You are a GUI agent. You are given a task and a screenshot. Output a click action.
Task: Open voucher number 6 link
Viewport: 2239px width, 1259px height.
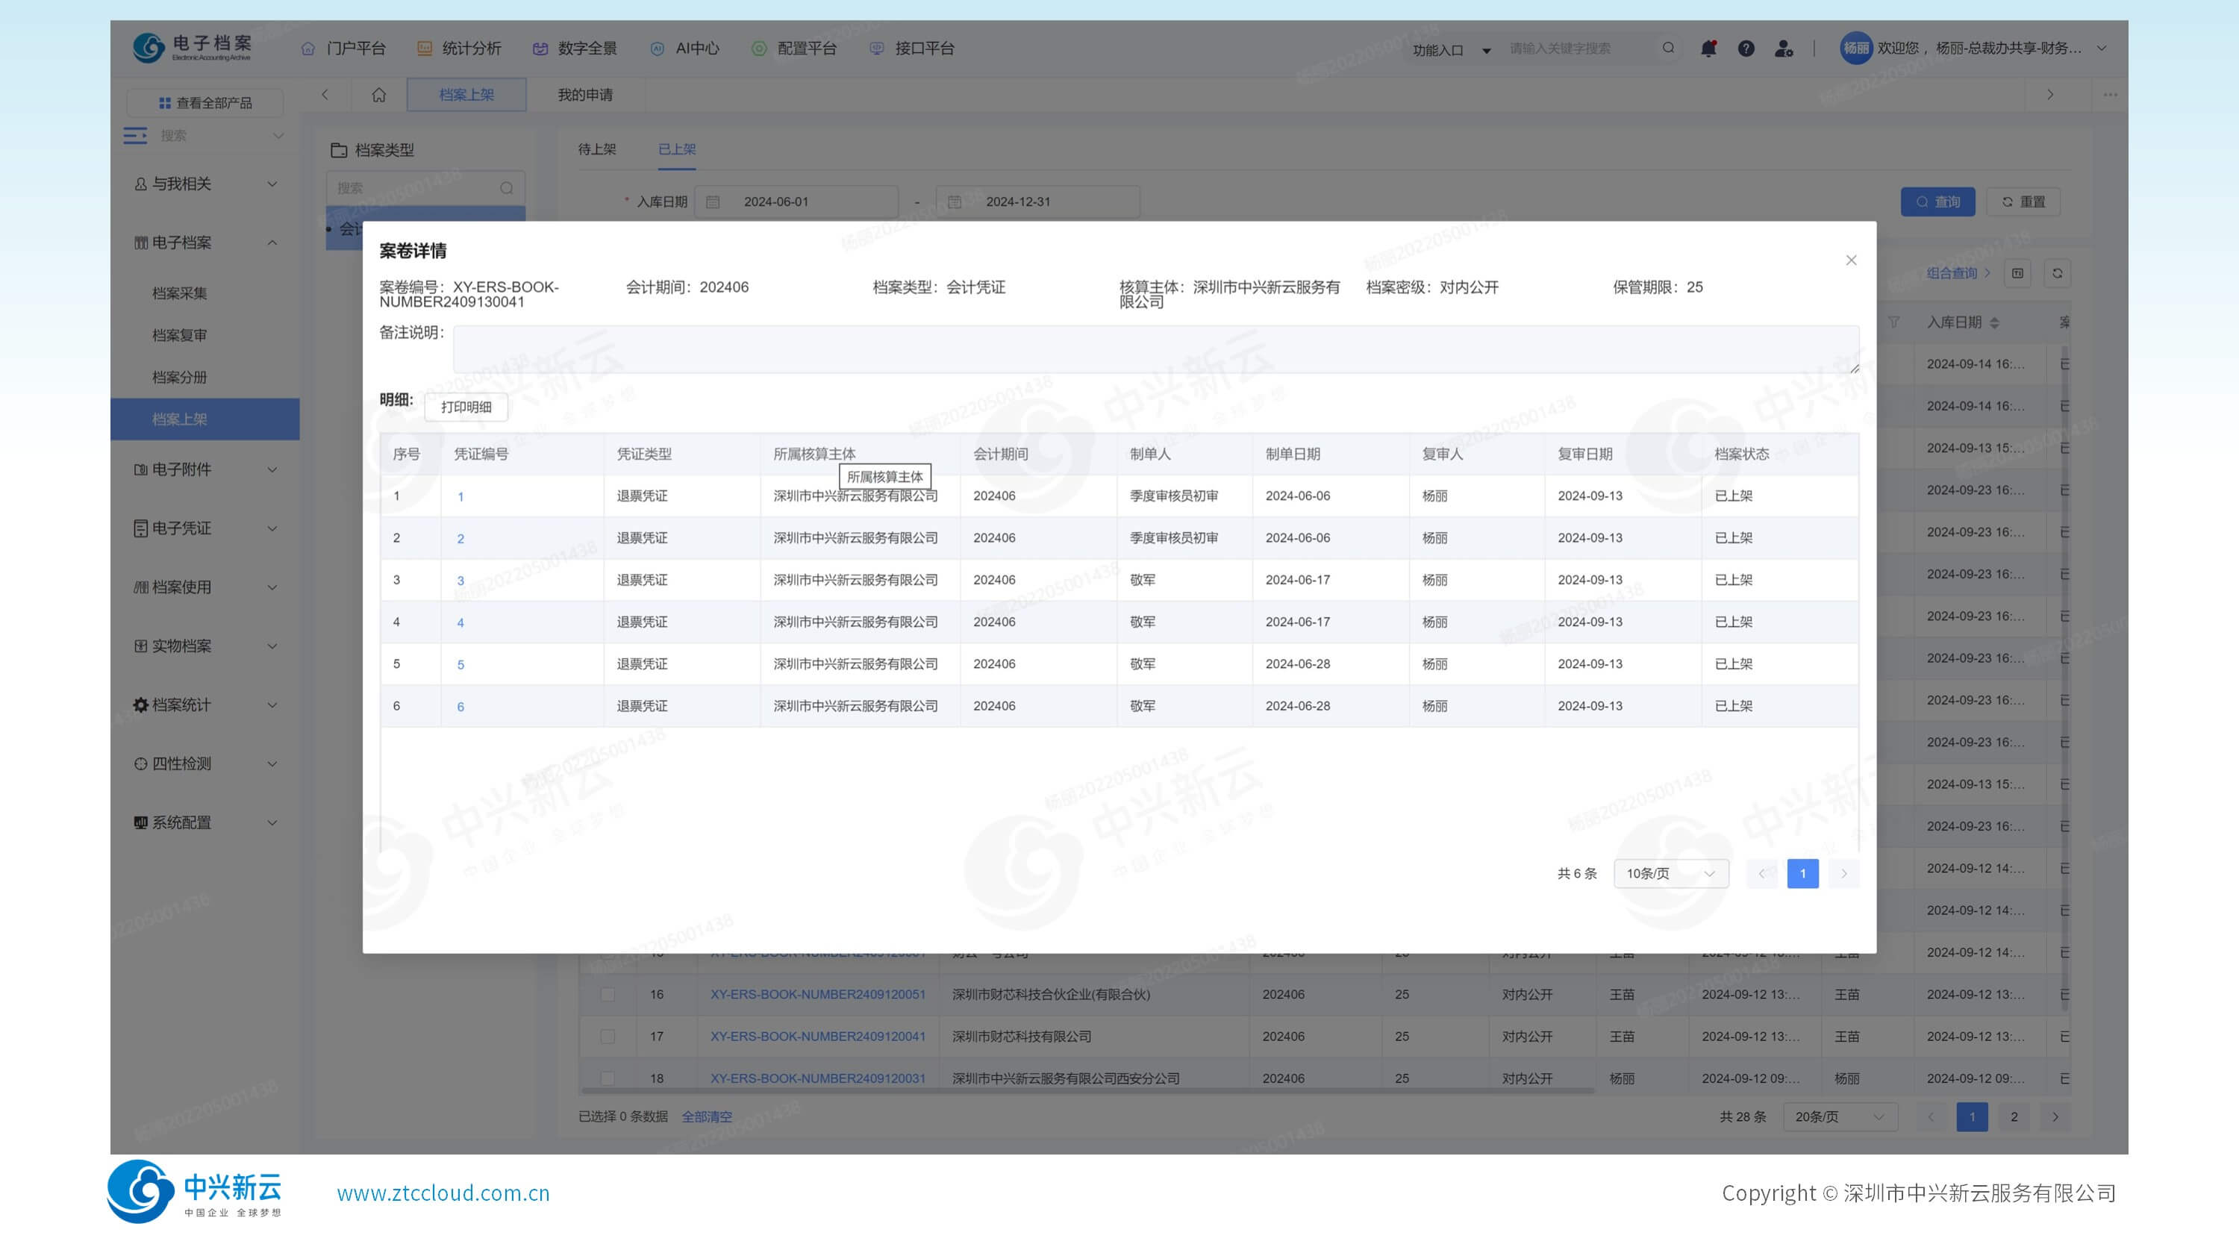(x=460, y=707)
